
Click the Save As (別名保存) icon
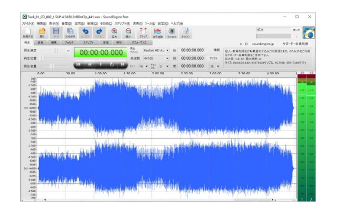pos(70,32)
